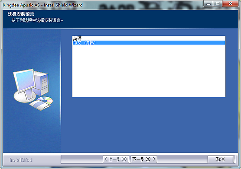
Task: Click the maximize button in title bar
Action: point(218,4)
